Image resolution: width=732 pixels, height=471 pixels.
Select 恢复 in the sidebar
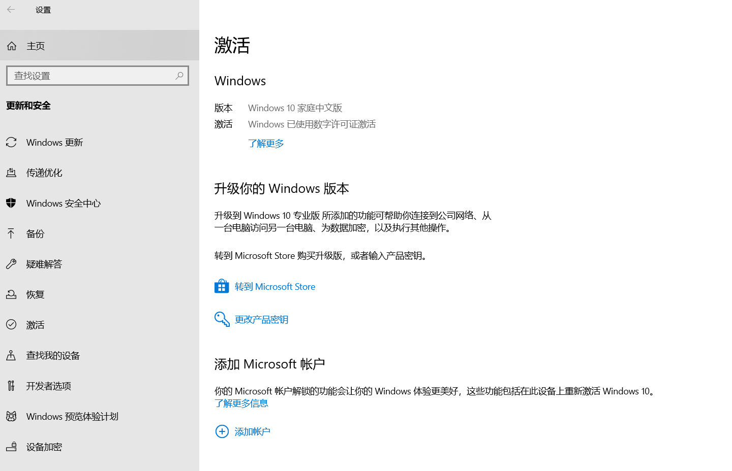pyautogui.click(x=100, y=294)
